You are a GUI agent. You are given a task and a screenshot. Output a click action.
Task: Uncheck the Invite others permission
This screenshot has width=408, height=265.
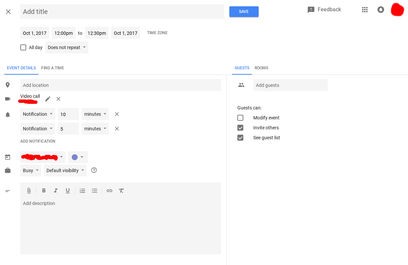coord(240,128)
